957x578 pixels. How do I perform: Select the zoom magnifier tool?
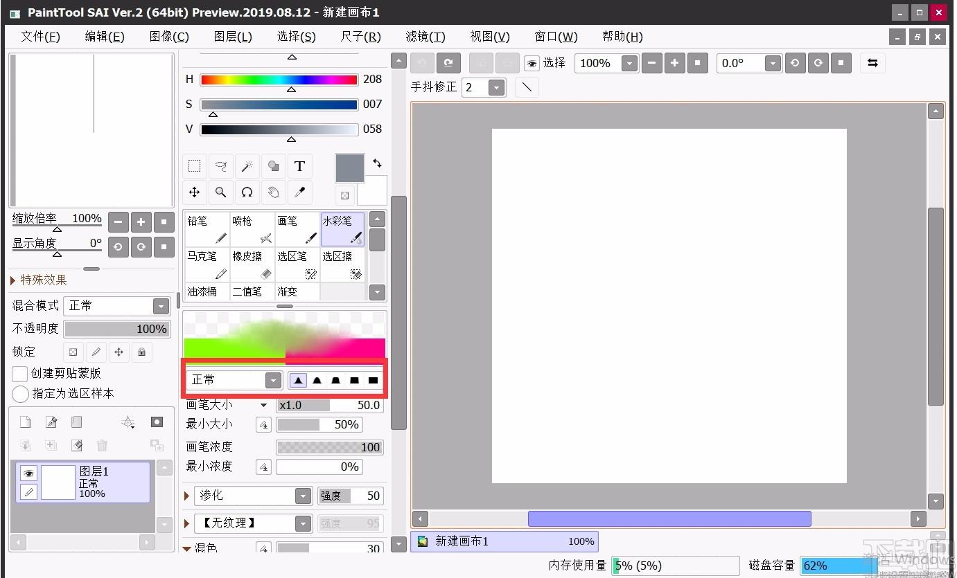(x=221, y=192)
